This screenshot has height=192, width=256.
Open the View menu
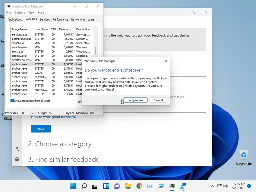tap(31, 13)
